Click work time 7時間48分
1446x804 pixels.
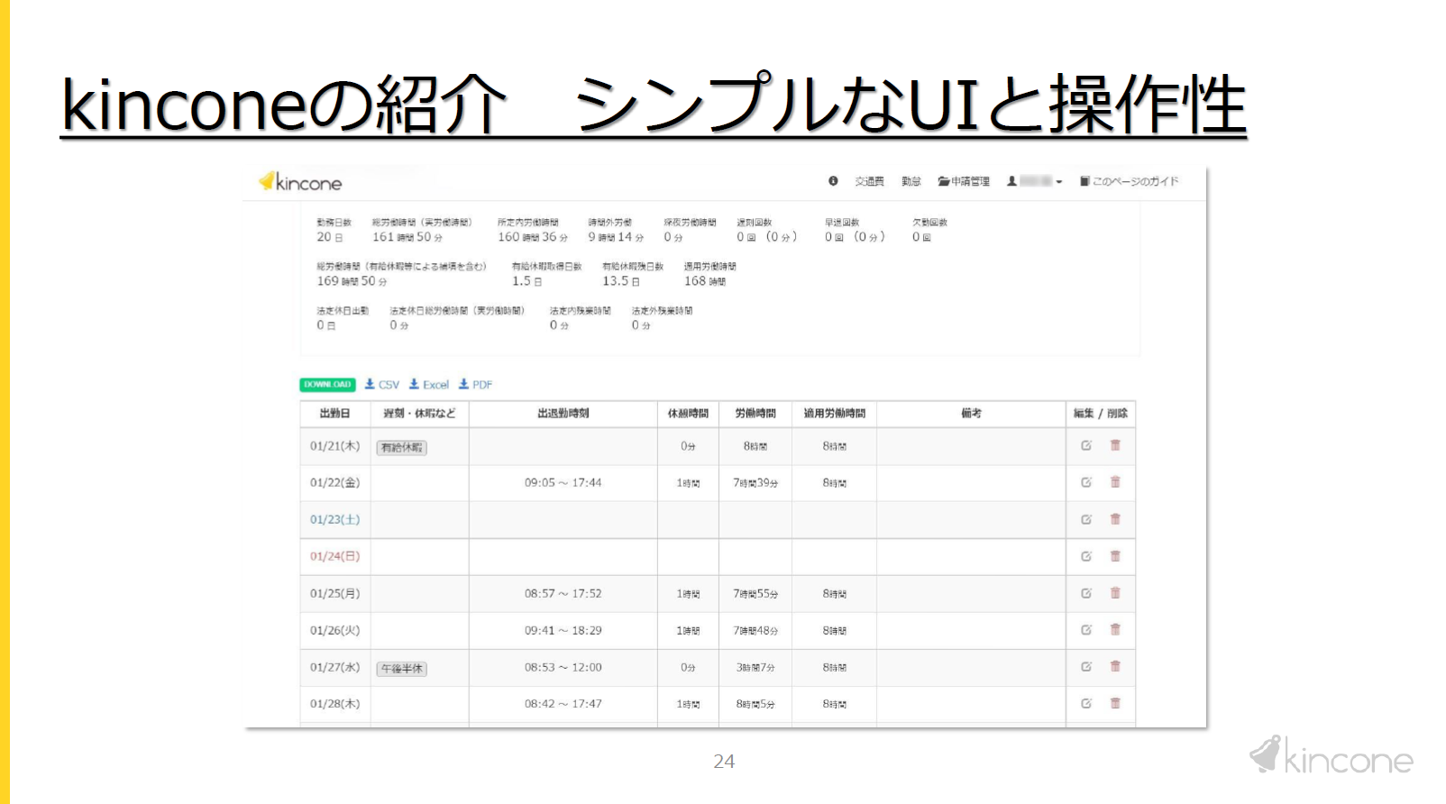tap(755, 631)
